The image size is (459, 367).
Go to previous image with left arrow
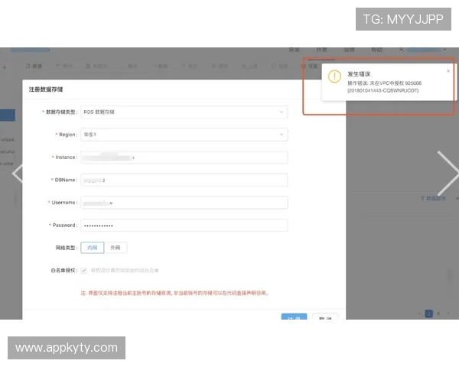(15, 173)
